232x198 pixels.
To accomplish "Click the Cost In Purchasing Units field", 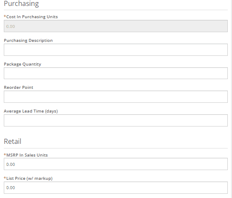I will tap(116, 26).
